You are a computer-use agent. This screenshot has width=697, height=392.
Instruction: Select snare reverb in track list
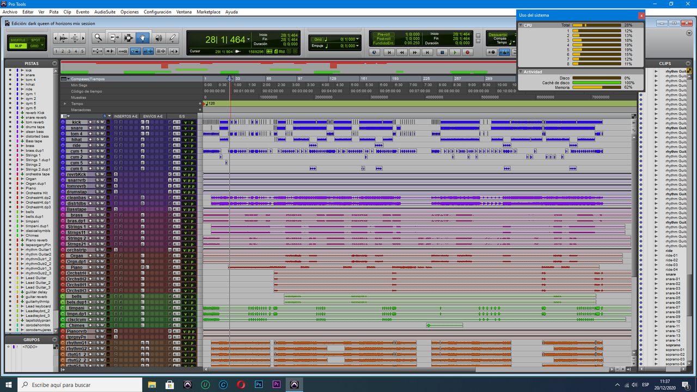click(x=36, y=118)
